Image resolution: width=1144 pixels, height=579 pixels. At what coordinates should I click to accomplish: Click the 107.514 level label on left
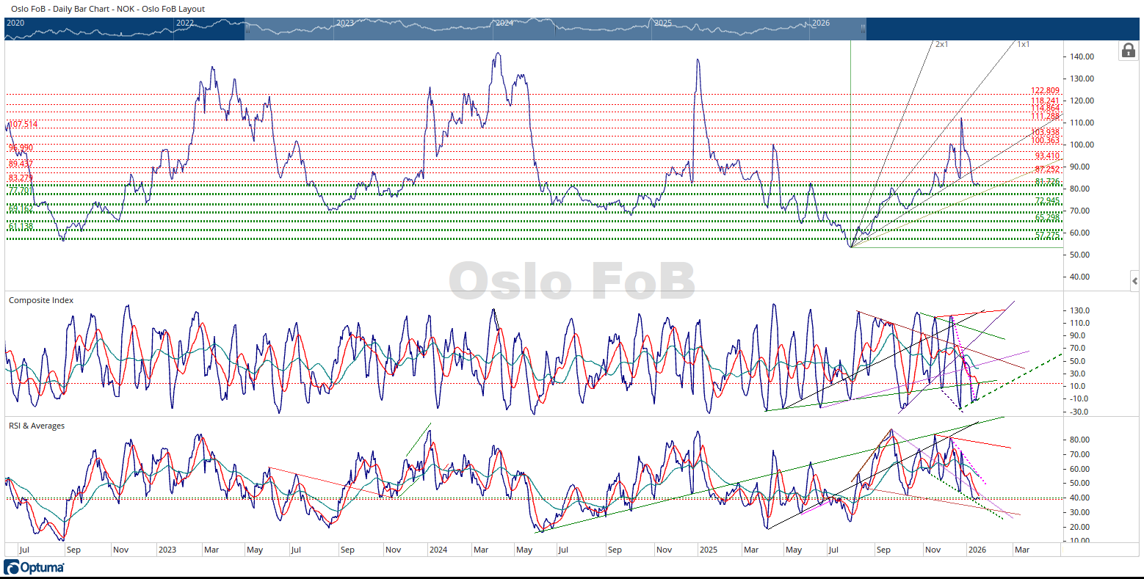[x=22, y=125]
